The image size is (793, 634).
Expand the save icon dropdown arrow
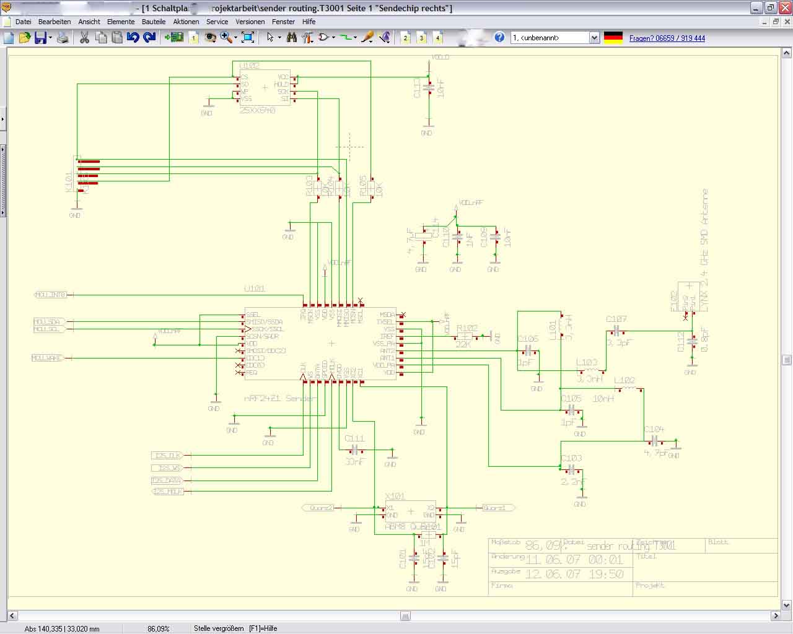point(50,38)
